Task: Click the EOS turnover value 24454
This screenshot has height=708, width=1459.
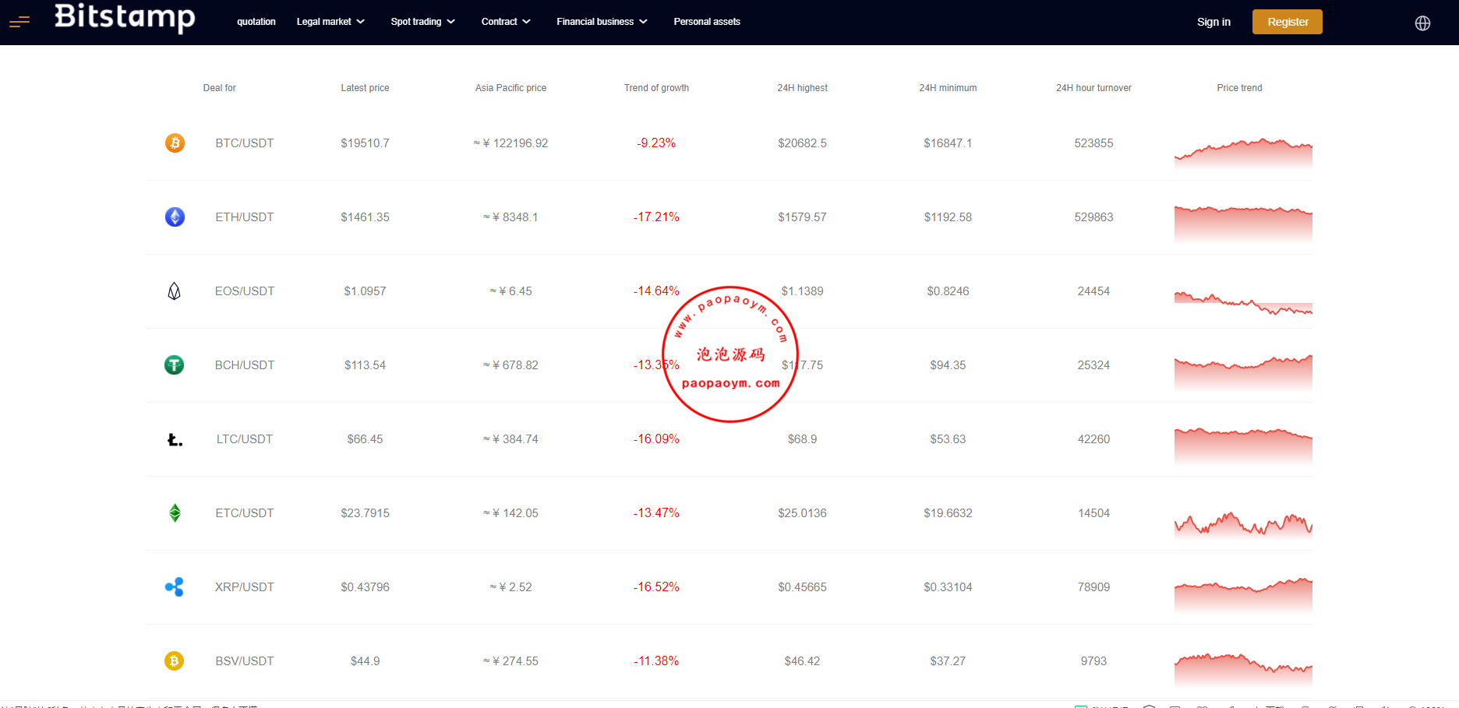Action: point(1093,291)
